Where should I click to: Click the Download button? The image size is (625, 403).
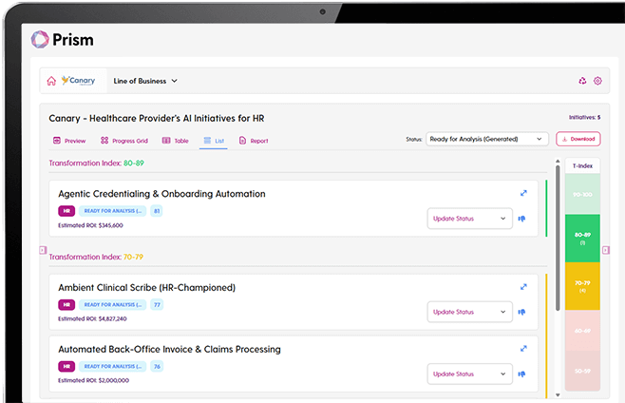(x=578, y=139)
